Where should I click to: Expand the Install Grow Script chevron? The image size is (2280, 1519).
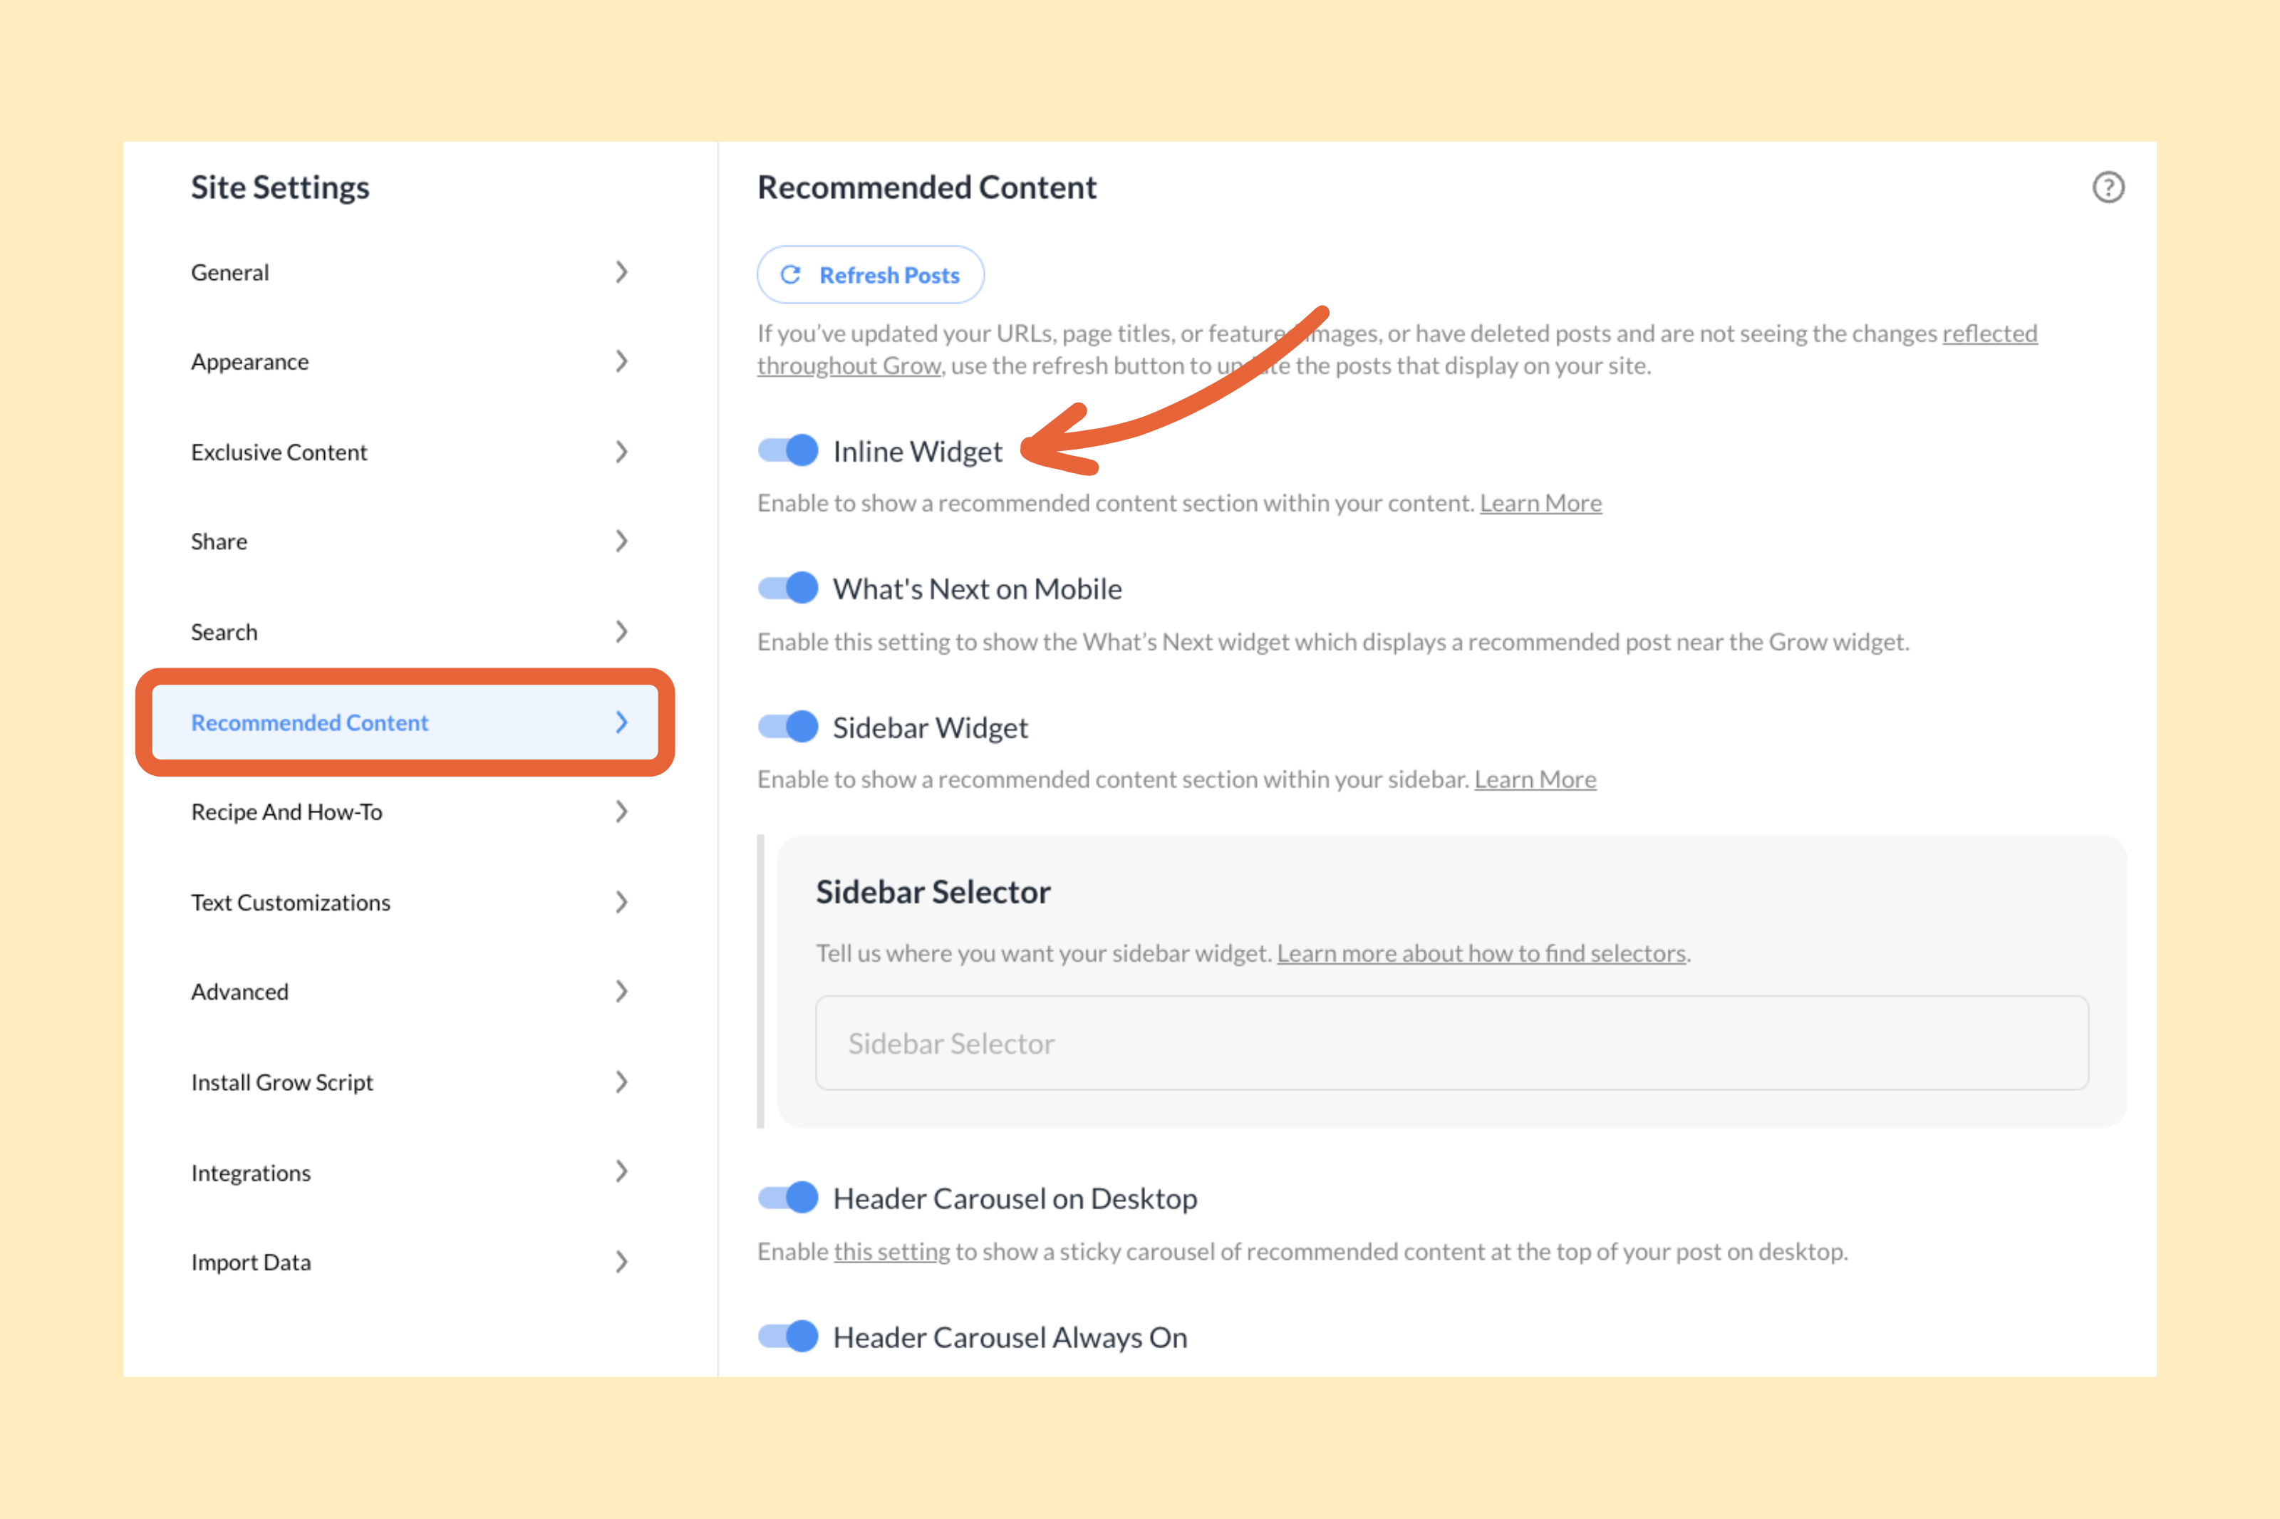click(x=622, y=1082)
